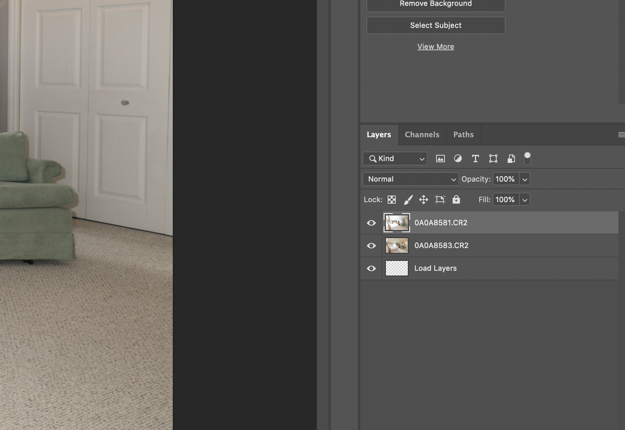The image size is (625, 430).
Task: Switch to the Channels tab
Action: coord(422,135)
